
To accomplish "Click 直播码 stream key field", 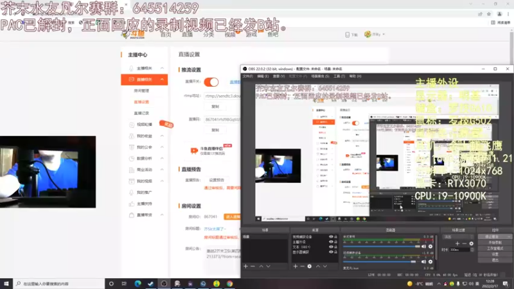I will 222,119.
